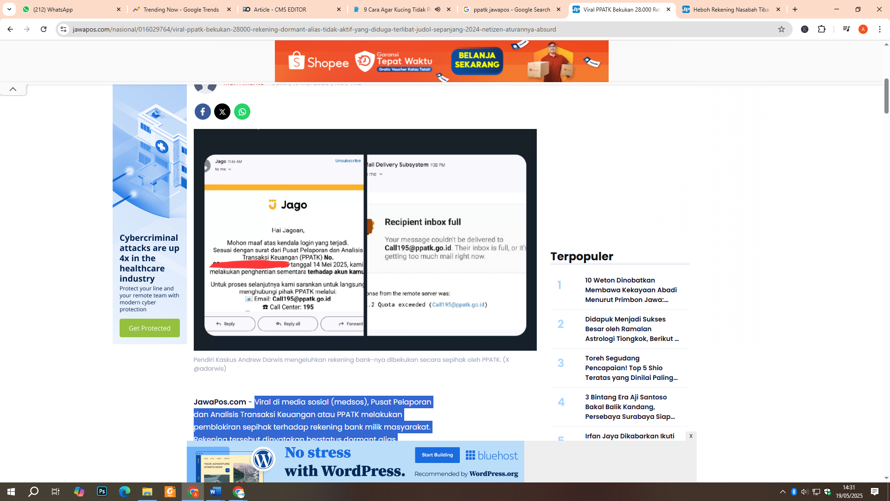Open volume control in system tray
The width and height of the screenshot is (890, 501).
coord(805,492)
